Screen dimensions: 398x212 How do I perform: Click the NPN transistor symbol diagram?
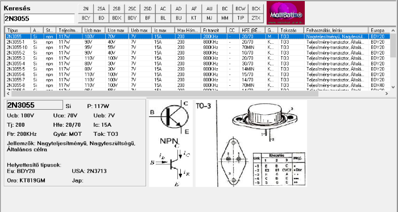[x=171, y=143]
